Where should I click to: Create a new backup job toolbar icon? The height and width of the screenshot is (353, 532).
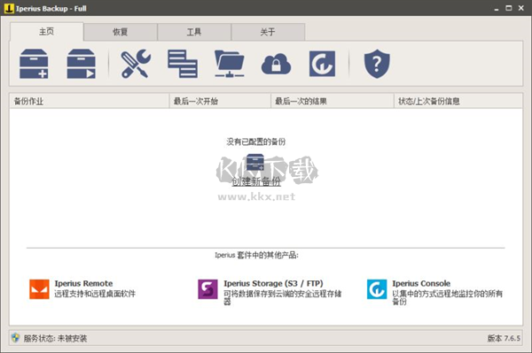[34, 64]
